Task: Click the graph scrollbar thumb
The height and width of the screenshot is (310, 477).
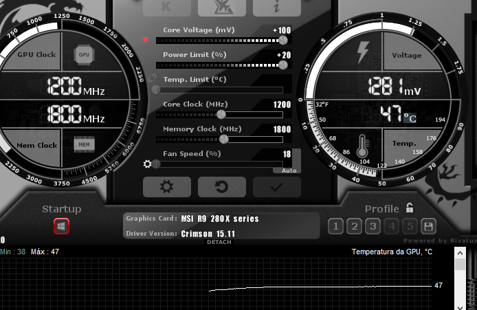Action: (460, 264)
